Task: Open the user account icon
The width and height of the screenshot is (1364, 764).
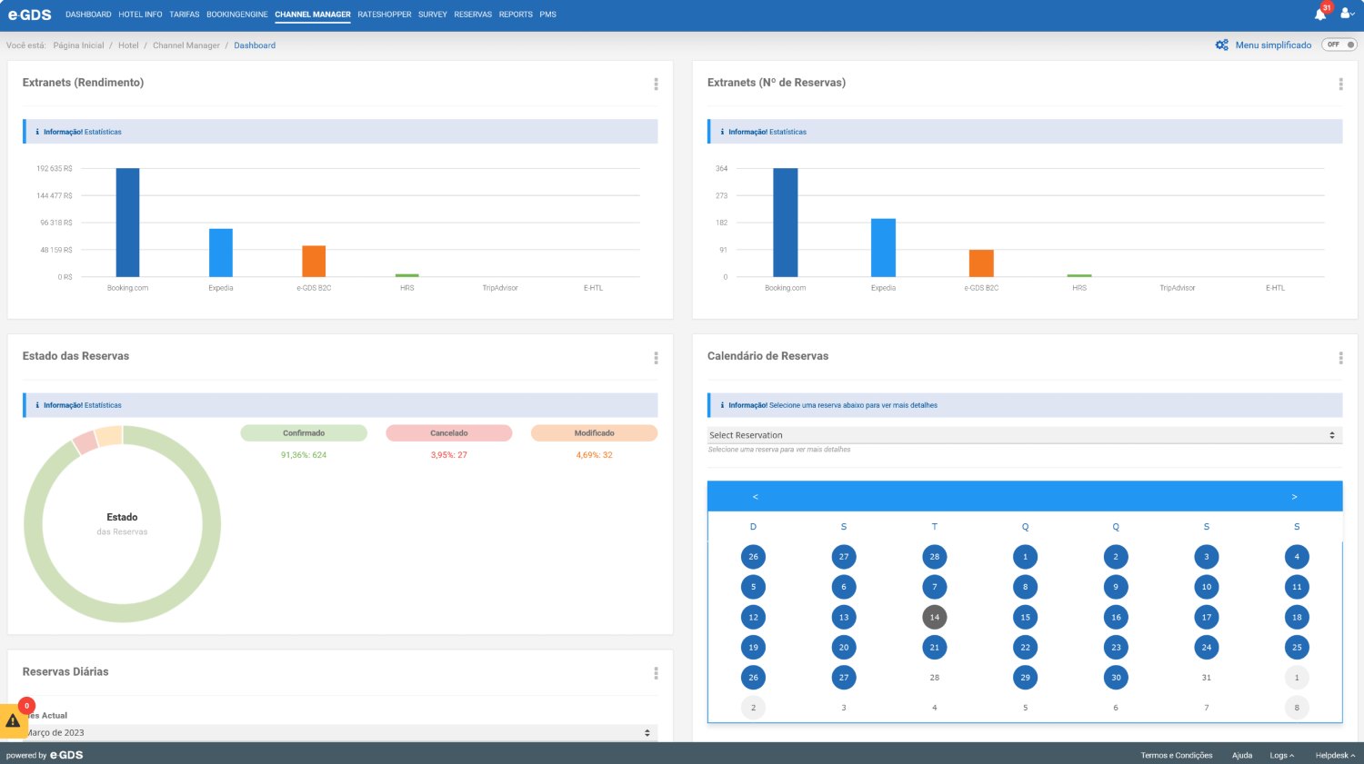Action: pos(1347,14)
